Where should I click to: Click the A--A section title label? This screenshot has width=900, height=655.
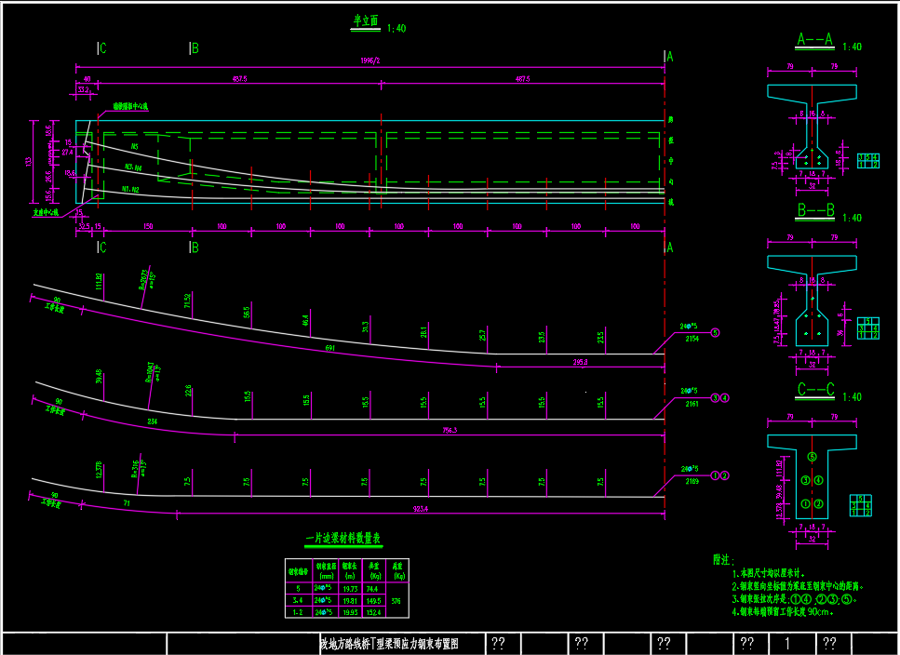(x=814, y=40)
